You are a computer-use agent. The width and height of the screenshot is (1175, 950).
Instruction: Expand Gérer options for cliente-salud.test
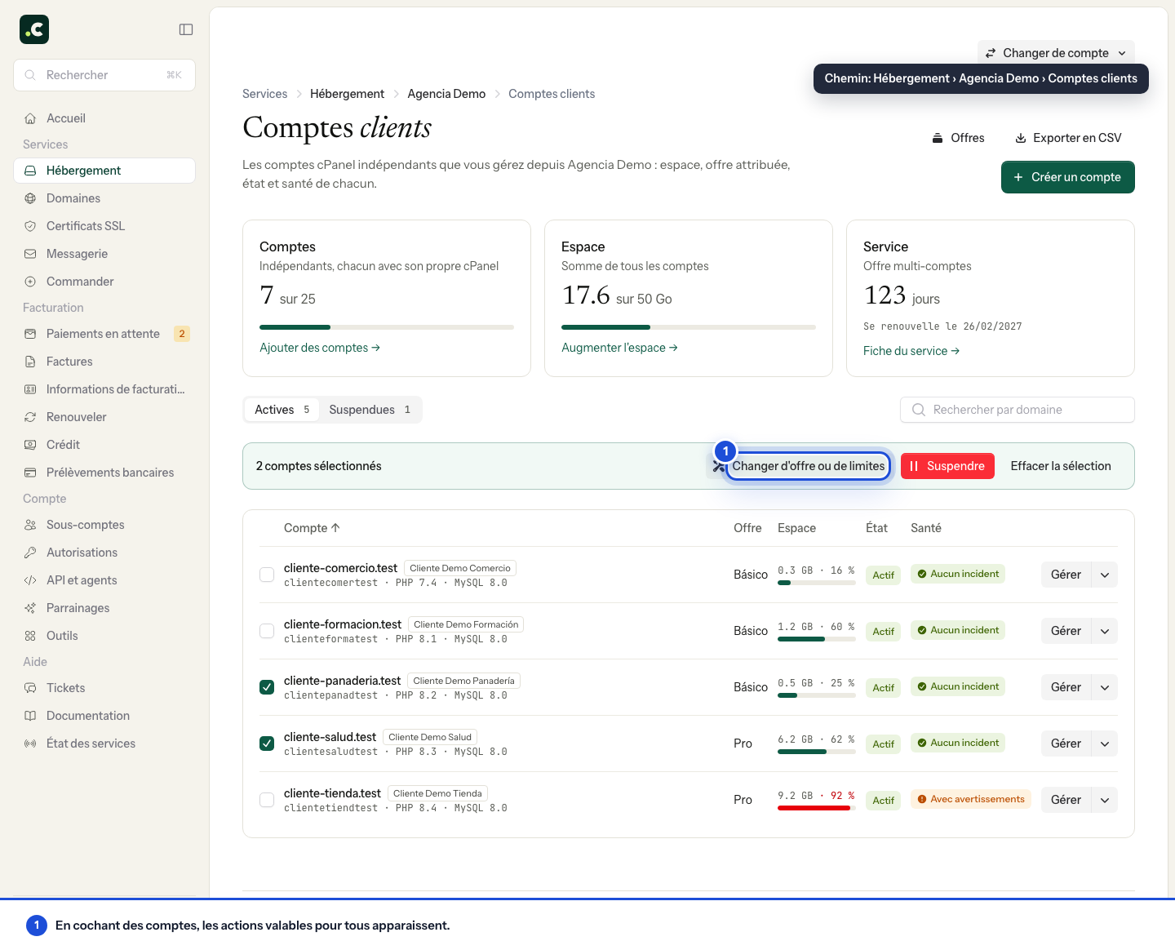click(x=1105, y=744)
